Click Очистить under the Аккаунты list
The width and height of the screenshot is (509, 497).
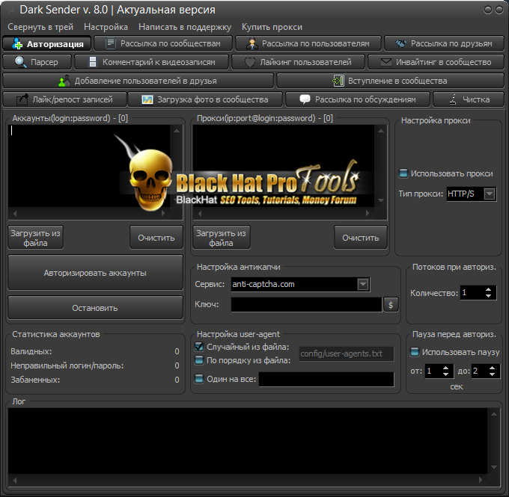tap(156, 238)
